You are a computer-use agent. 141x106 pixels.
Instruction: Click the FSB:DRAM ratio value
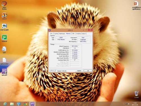75,48
